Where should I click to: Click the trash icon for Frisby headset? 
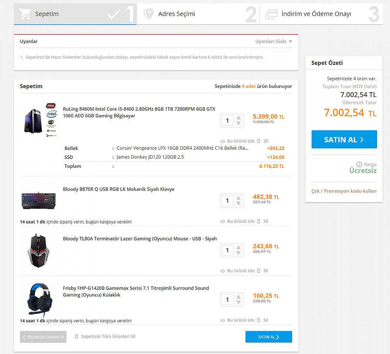tap(259, 320)
